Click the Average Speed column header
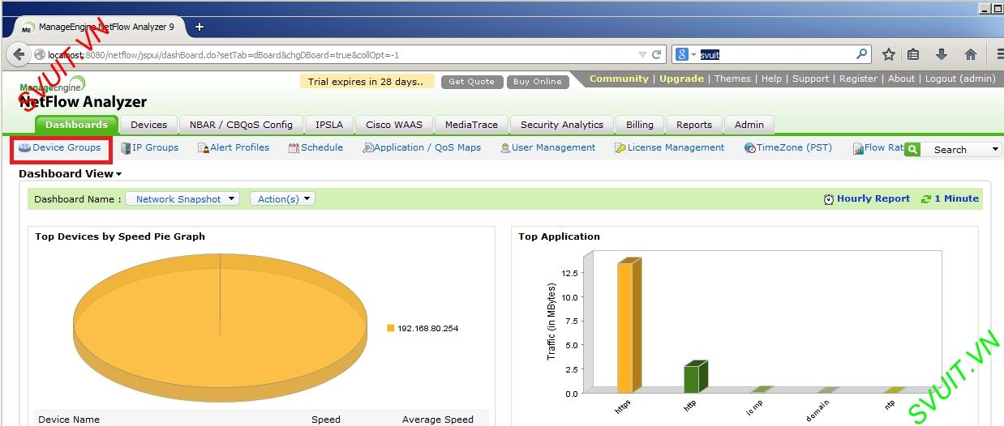Screen dimensions: 1004x426 (437, 420)
